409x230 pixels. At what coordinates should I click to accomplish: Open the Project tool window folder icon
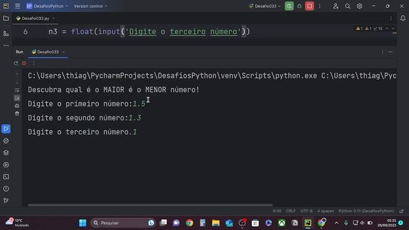click(6, 19)
